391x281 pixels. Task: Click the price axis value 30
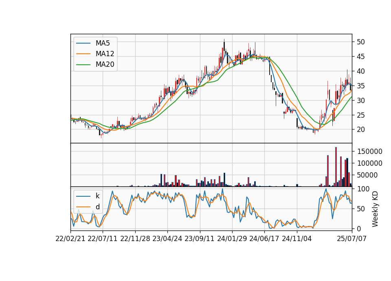coord(361,101)
